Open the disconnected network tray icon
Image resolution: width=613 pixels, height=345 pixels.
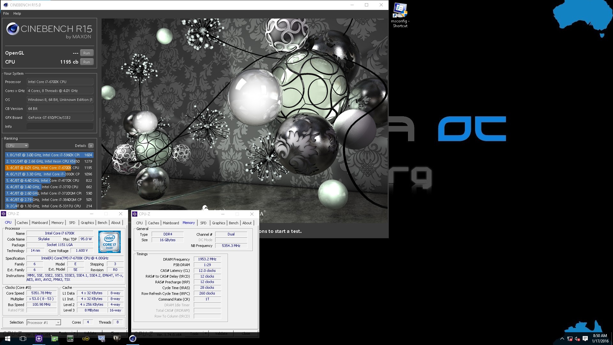pos(570,339)
